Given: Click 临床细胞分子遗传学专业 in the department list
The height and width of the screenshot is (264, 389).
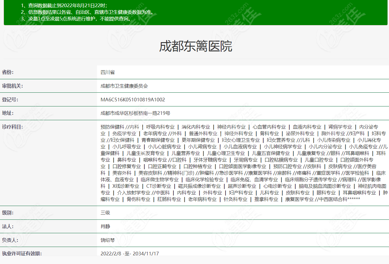Looking at the screenshot, I should tap(311, 179).
